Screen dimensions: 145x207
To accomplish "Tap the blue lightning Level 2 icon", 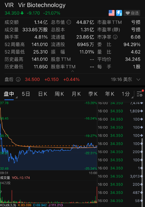I will tap(119, 13).
